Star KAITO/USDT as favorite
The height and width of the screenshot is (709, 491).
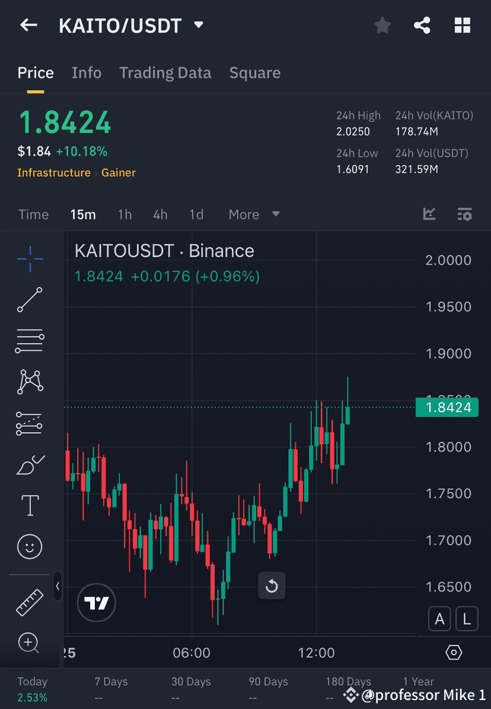click(x=382, y=25)
